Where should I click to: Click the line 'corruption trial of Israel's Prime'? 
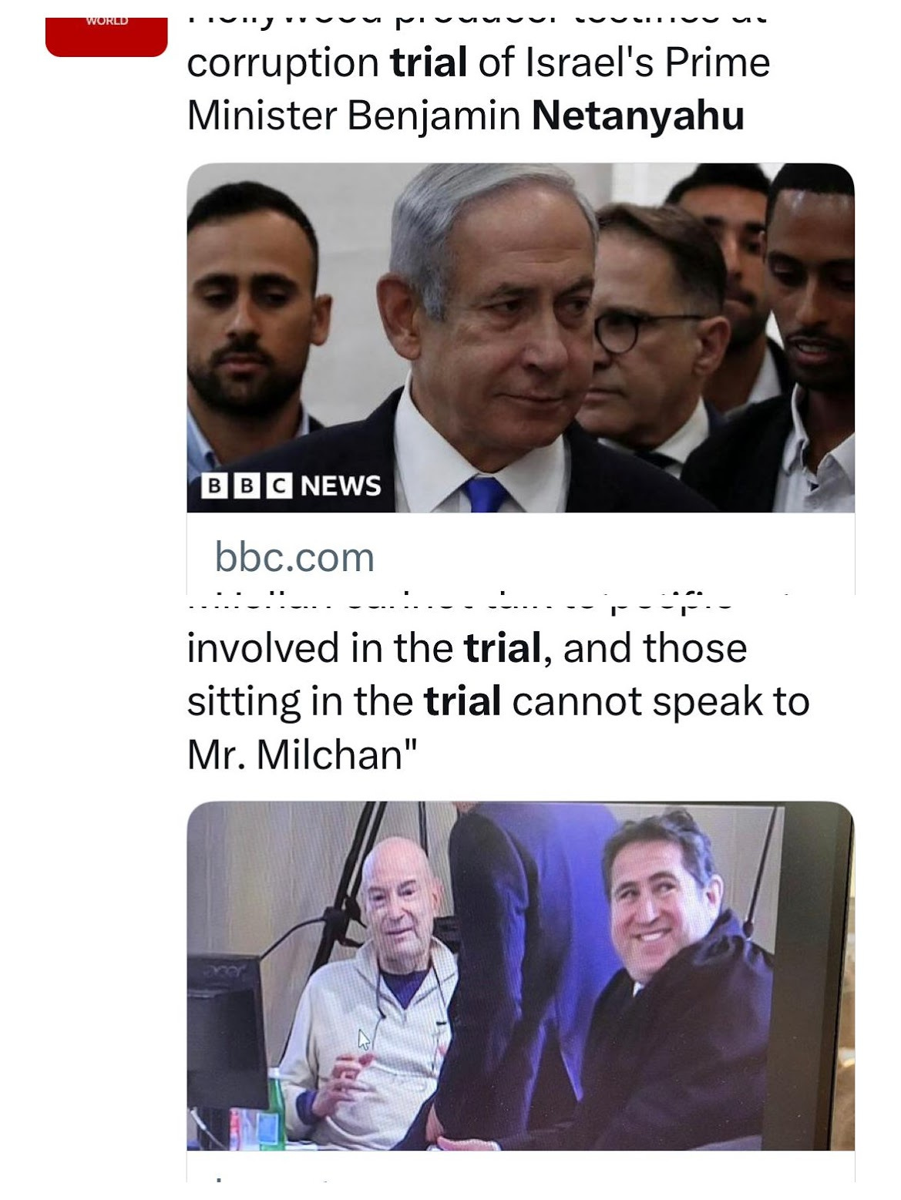point(479,62)
